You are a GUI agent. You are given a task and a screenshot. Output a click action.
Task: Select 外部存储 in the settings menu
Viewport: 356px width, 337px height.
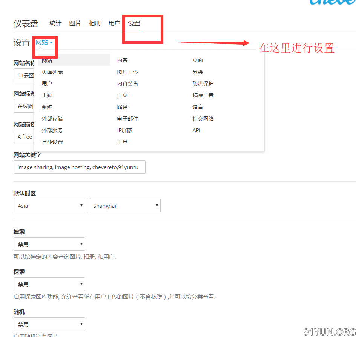click(52, 119)
